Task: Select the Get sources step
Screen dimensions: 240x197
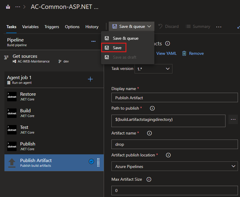Action: (x=52, y=59)
